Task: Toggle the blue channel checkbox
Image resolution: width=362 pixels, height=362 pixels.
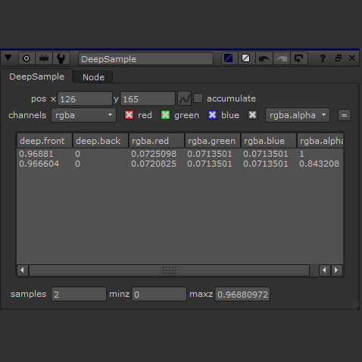Action: tap(212, 115)
